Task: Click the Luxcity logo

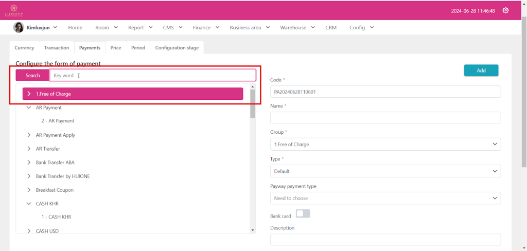Action: click(11, 10)
